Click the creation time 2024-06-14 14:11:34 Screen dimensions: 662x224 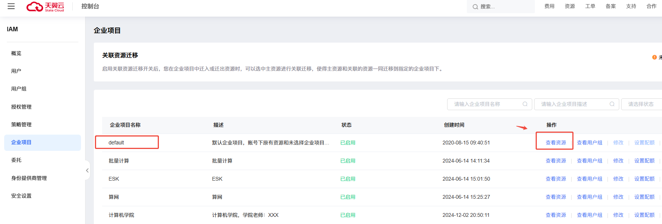point(466,161)
